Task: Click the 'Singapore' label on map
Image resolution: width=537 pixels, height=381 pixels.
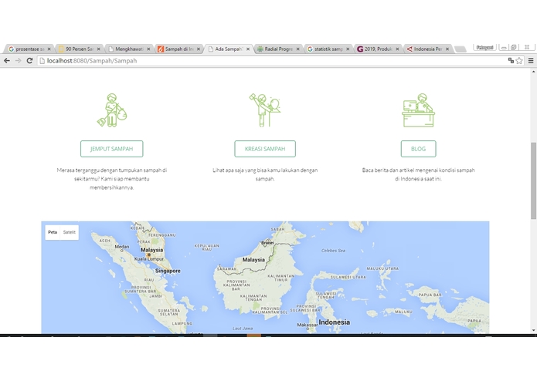Action: click(168, 271)
